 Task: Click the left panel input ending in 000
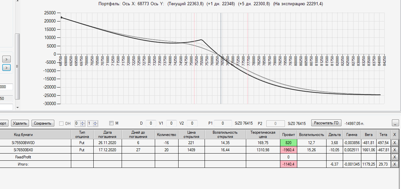click(7, 87)
